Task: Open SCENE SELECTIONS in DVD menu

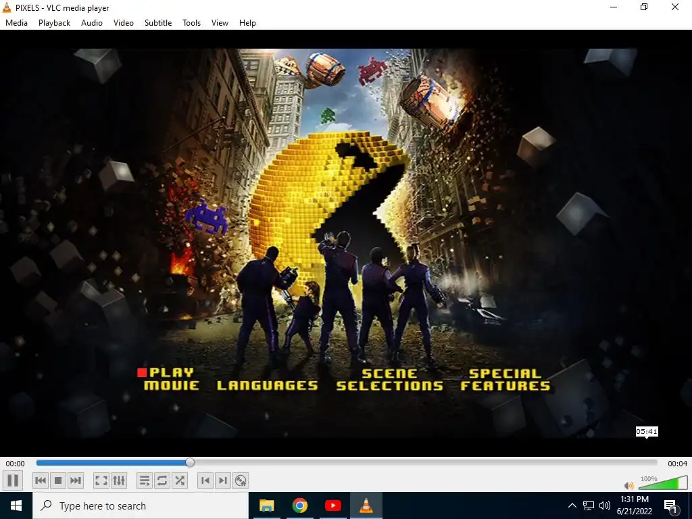Action: pos(390,380)
